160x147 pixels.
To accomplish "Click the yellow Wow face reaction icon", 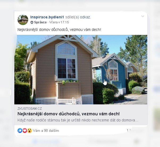I will coord(30,130).
